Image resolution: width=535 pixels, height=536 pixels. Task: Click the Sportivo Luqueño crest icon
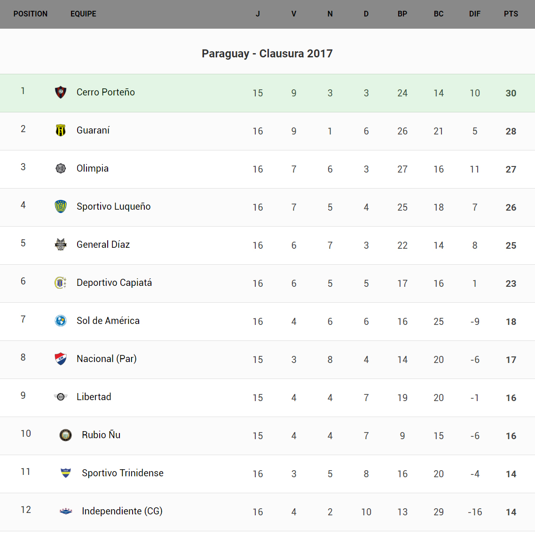click(x=61, y=206)
